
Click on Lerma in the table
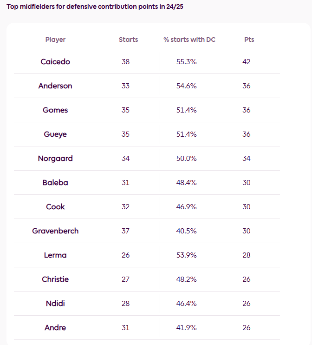tap(55, 255)
